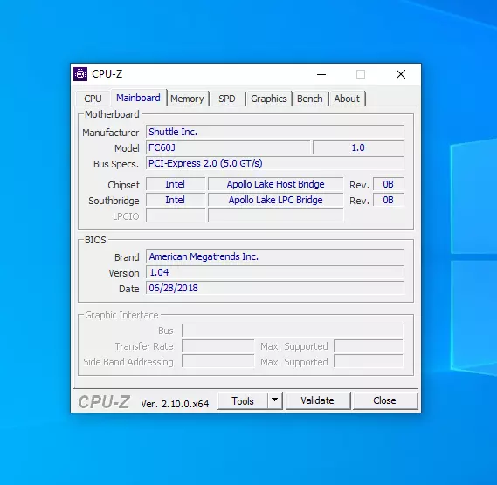Click the Southbridge vendor Intel field
Screen dimensions: 497x485
pos(176,200)
